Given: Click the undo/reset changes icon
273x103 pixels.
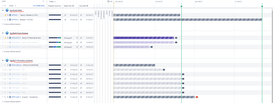Looking at the screenshot, I should coord(109,1).
